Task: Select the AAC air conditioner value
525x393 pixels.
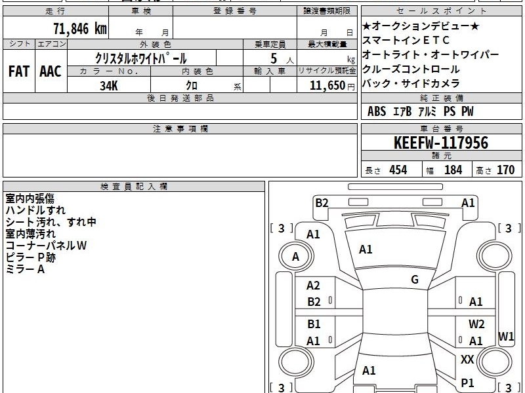Action: 51,71
